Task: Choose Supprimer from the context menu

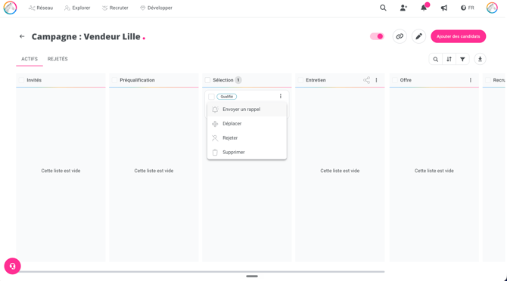Action: (247, 152)
